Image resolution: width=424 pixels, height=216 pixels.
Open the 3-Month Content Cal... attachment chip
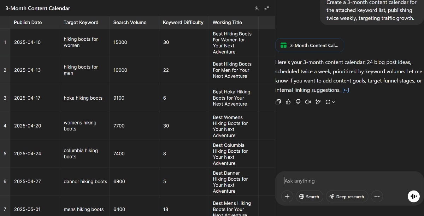tap(310, 45)
